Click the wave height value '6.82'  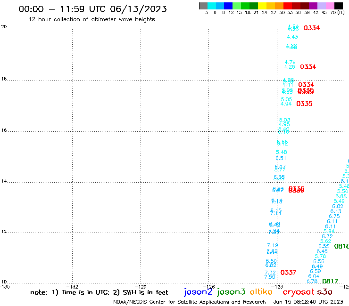271,265
